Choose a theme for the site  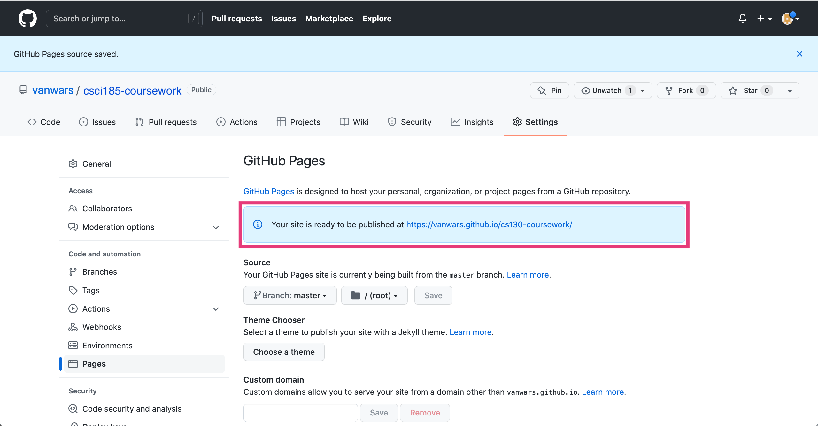click(x=284, y=352)
